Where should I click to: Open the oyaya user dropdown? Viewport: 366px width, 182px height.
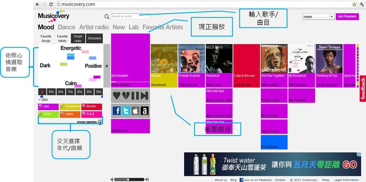[318, 16]
